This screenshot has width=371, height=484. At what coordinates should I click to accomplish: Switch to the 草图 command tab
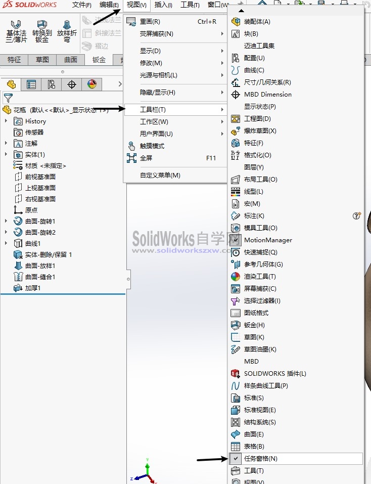42,60
